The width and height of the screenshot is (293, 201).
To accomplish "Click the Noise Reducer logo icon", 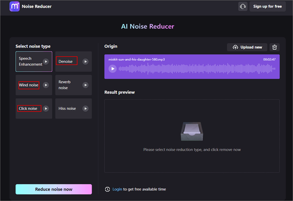I will click(x=15, y=6).
